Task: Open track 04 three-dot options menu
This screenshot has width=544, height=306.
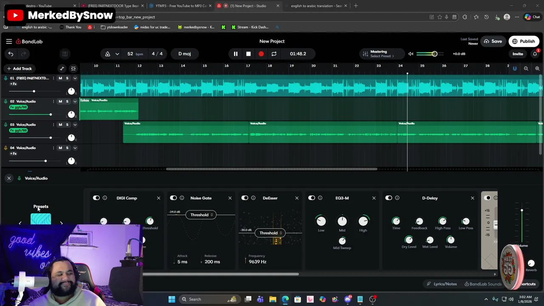Action: (53, 147)
